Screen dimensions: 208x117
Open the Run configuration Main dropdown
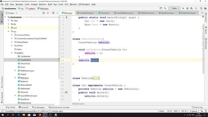point(174,8)
